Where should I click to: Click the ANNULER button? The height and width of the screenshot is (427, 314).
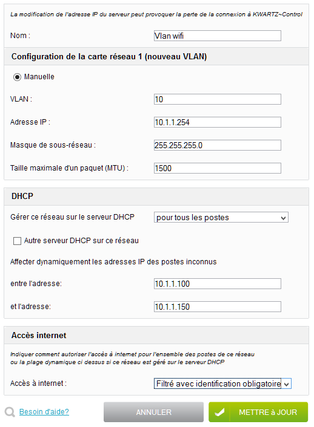153,412
